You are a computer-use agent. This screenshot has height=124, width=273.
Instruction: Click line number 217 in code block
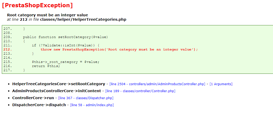8,70
